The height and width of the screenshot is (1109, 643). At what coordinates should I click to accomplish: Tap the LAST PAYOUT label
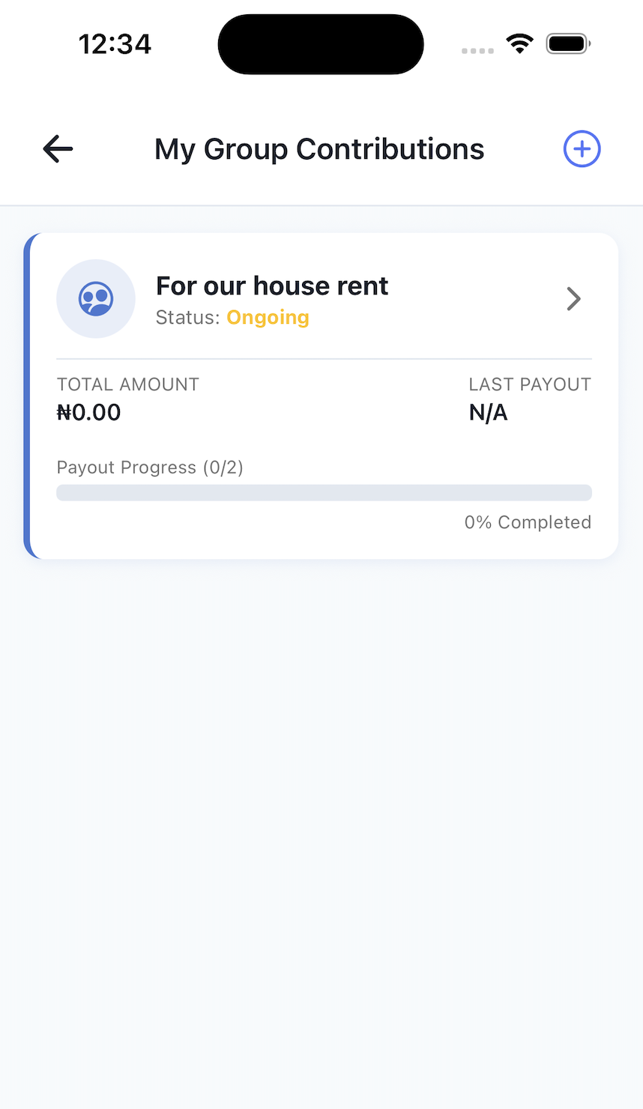coord(530,384)
